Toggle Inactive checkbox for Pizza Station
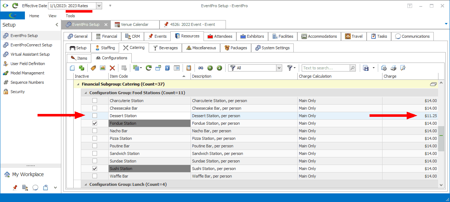The image size is (450, 202). (x=95, y=138)
